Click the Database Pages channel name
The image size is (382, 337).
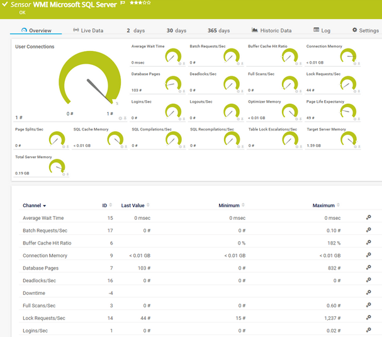tap(41, 268)
